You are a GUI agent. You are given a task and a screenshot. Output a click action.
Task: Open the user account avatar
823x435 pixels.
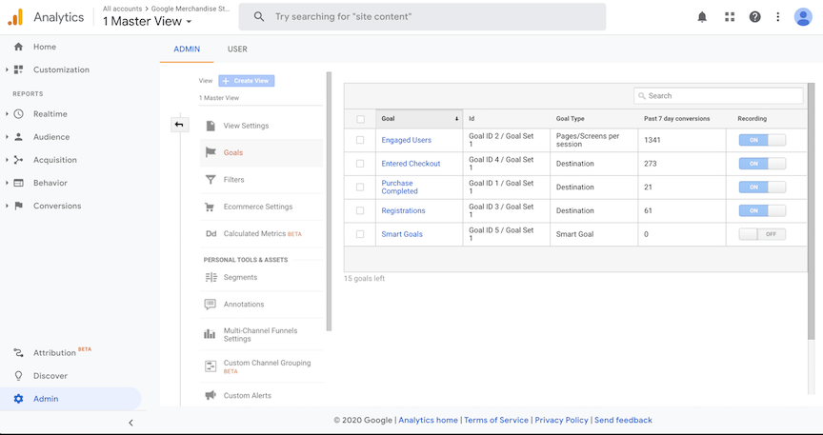pyautogui.click(x=803, y=17)
